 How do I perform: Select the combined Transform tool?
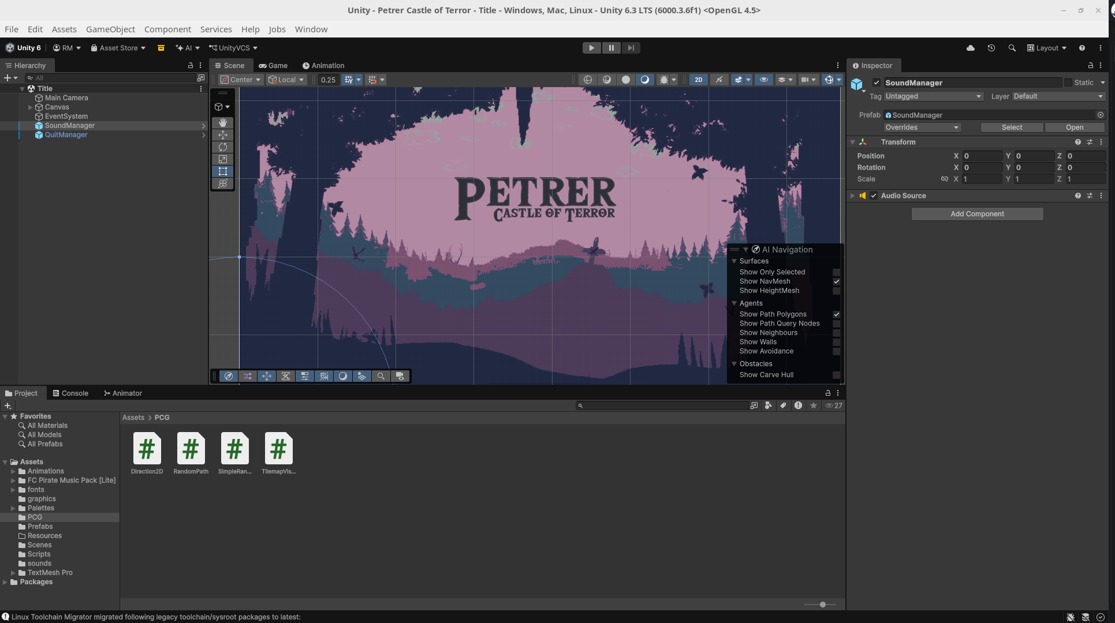click(x=223, y=183)
